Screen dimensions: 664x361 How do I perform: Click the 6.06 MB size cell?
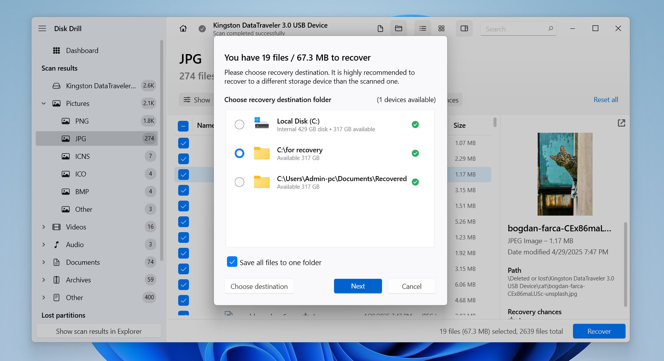click(465, 285)
